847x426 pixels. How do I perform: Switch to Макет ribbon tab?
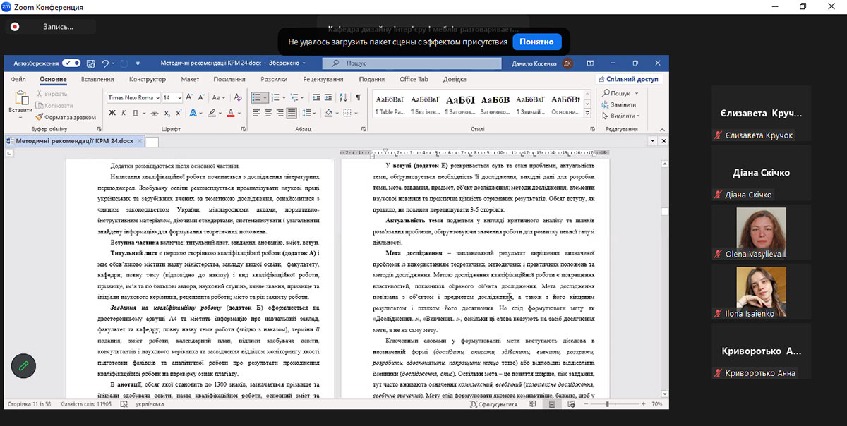190,79
